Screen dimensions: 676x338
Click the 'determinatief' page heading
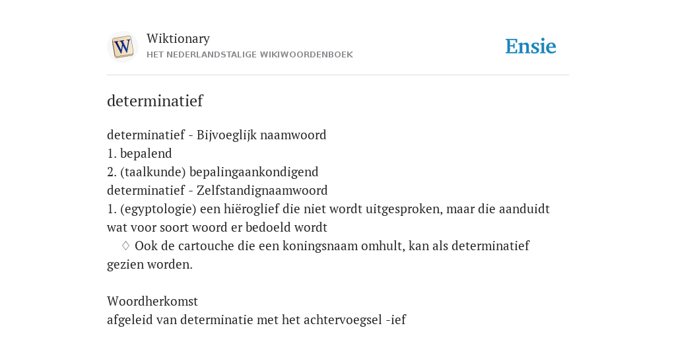154,101
